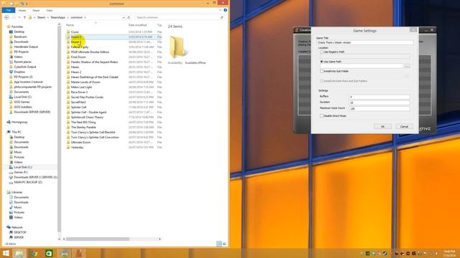
Task: Open the Ultimate Doom folder
Action: tap(80, 143)
